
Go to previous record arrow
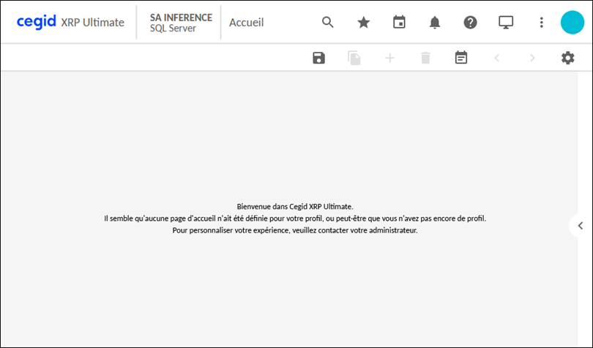click(x=497, y=58)
